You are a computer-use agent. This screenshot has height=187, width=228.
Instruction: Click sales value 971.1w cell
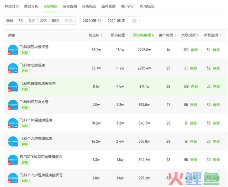(x=144, y=87)
